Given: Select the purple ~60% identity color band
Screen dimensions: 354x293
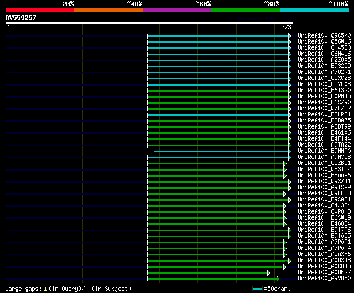Looking at the screenshot, I should pos(177,10).
